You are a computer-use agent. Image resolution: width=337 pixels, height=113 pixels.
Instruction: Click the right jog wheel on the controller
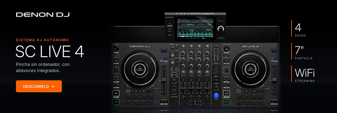pos(251,69)
